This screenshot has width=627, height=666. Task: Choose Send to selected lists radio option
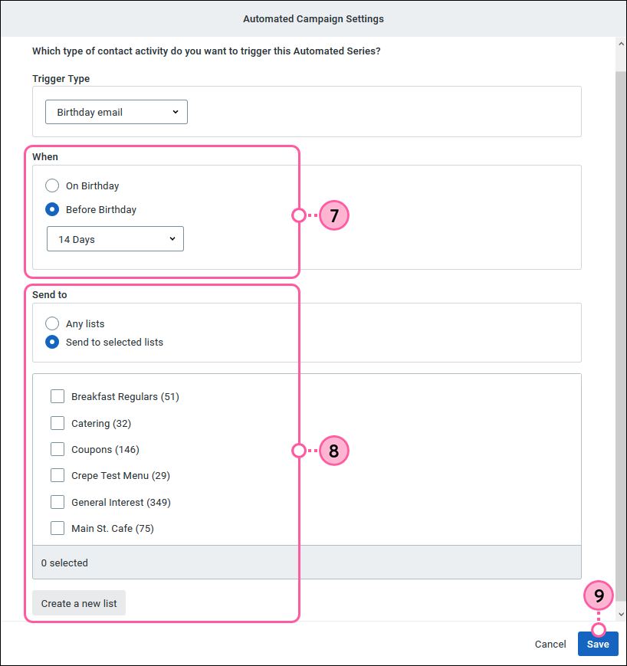[x=52, y=342]
